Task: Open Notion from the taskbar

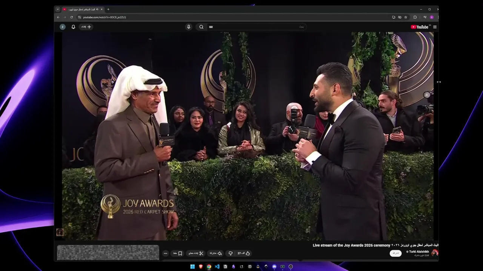Action: point(225,266)
